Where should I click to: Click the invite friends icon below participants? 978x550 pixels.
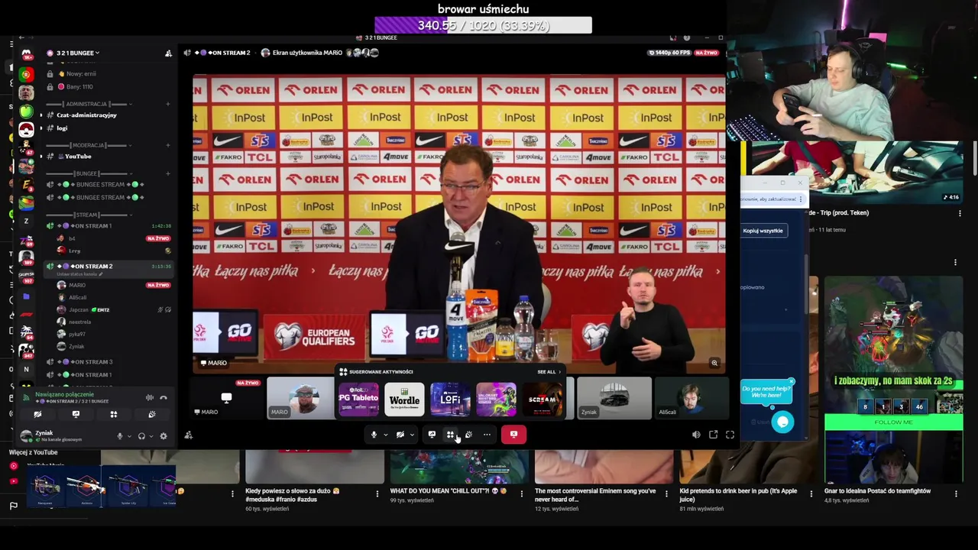[189, 435]
